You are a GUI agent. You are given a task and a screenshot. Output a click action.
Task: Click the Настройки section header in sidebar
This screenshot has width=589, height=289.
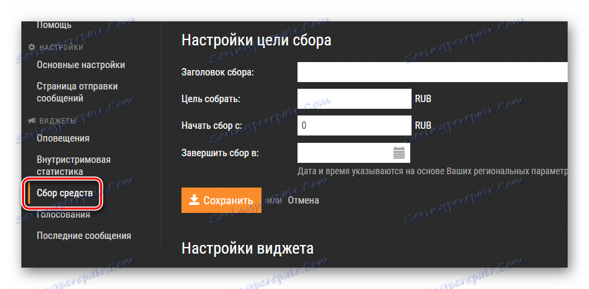click(56, 48)
